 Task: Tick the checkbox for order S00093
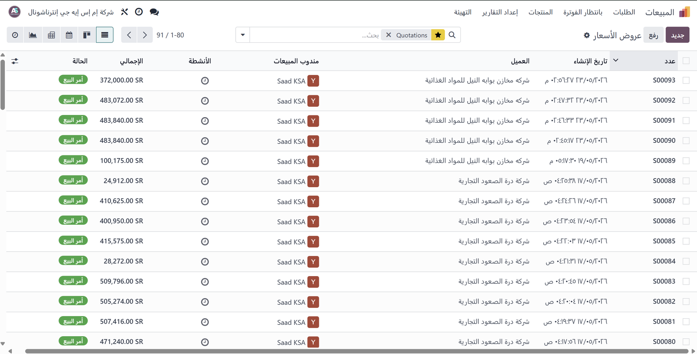point(686,80)
